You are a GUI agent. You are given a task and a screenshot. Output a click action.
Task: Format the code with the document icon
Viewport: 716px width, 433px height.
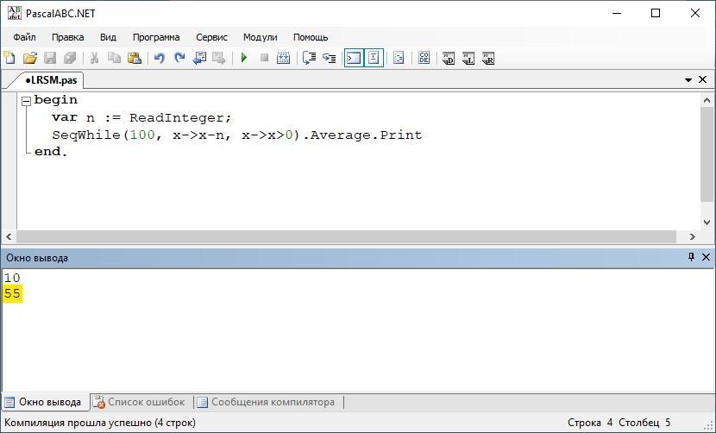point(399,58)
